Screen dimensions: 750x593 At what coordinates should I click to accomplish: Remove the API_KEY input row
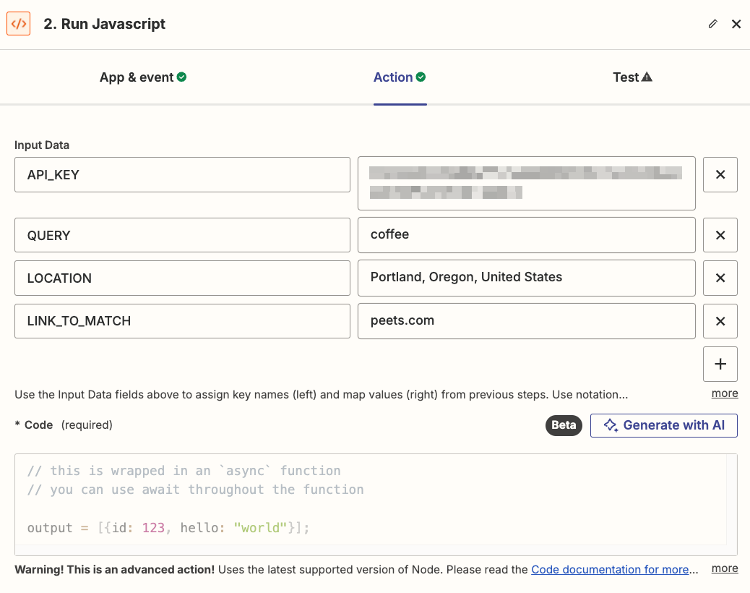720,175
